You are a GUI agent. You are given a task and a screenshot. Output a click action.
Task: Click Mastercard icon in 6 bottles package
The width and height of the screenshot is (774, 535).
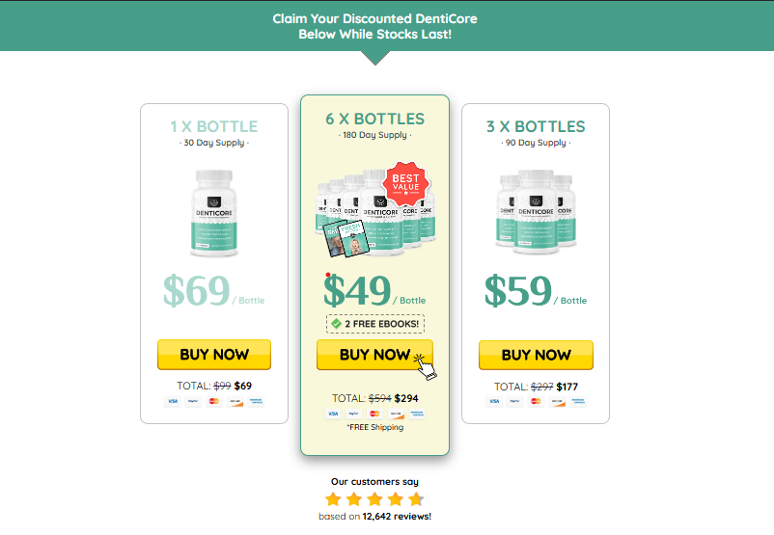[x=374, y=414]
